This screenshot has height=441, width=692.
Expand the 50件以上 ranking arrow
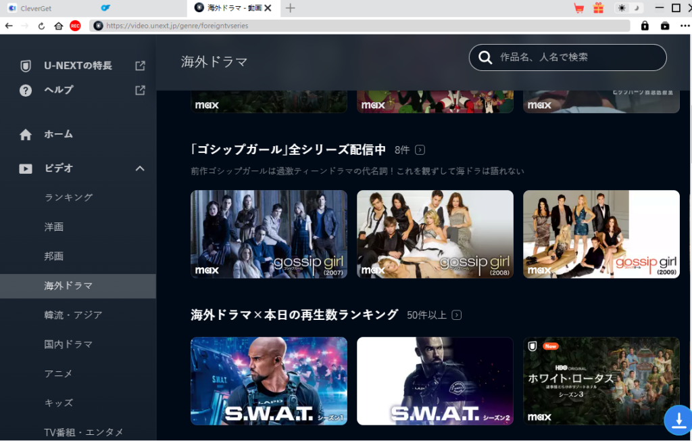[x=458, y=315]
